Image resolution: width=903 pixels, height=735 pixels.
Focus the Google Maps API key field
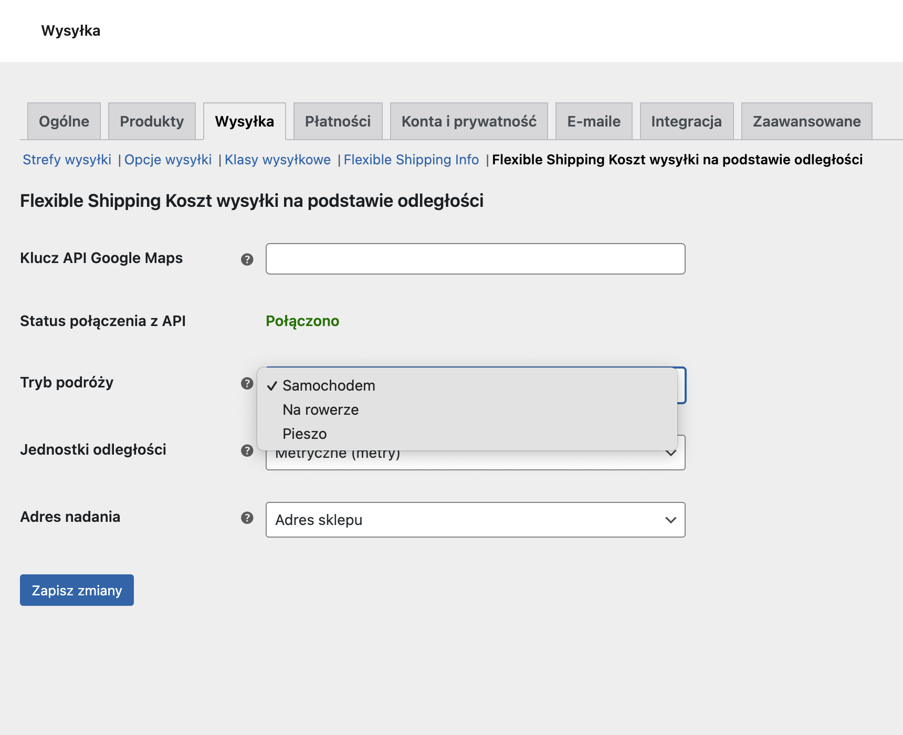click(x=475, y=259)
